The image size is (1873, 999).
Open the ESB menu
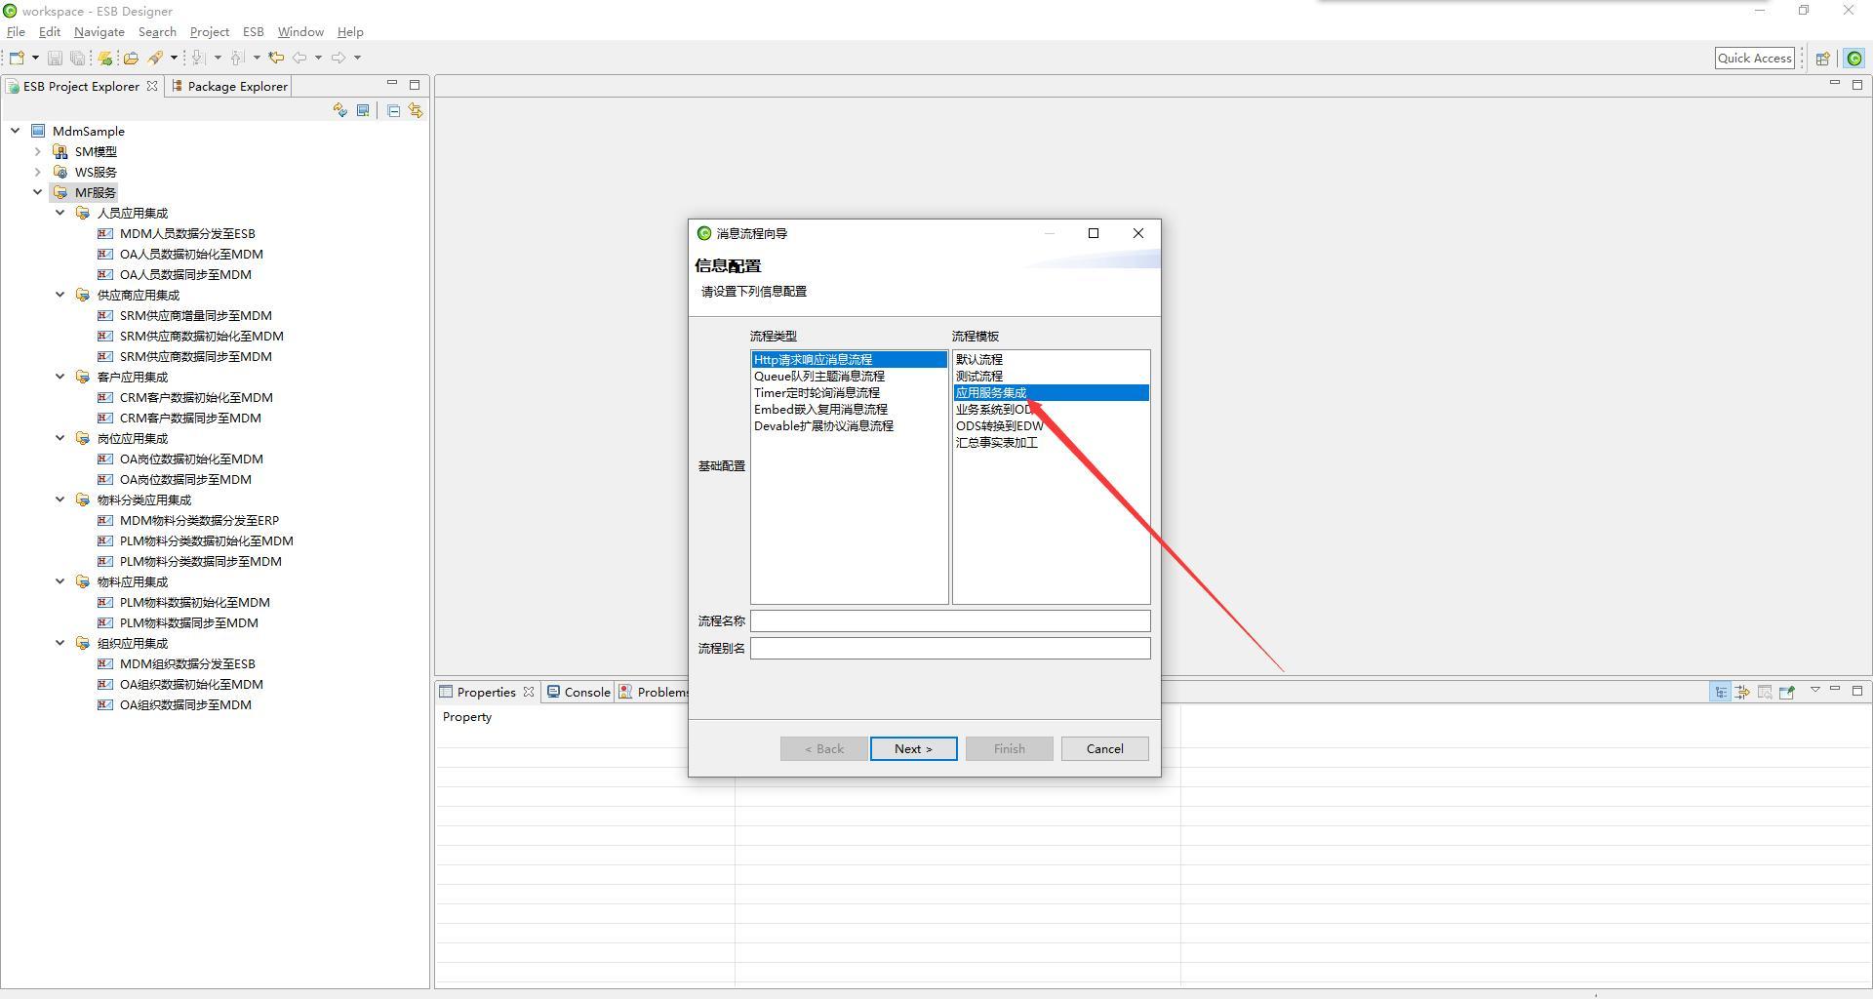[254, 32]
